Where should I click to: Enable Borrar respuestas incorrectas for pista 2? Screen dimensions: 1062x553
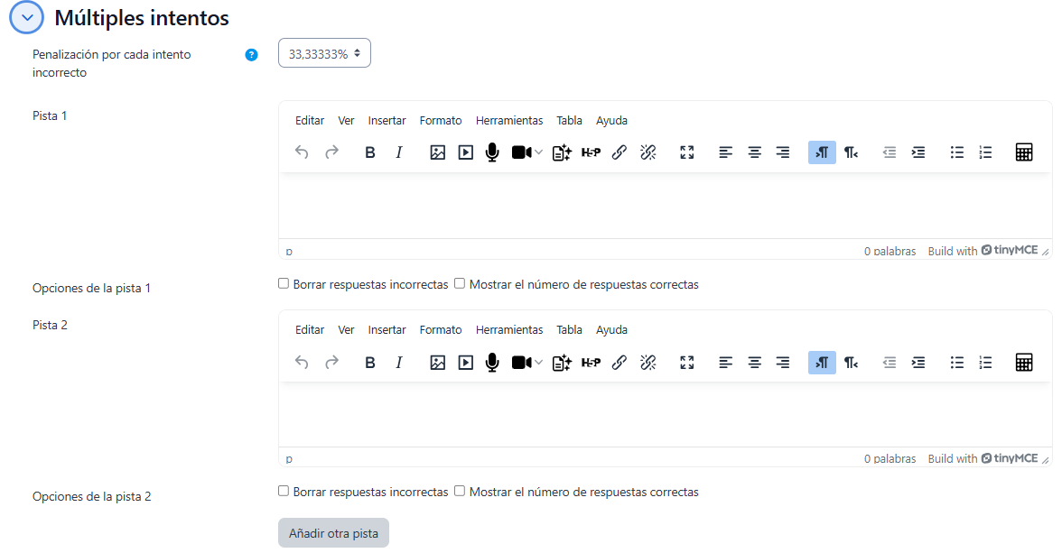[284, 491]
